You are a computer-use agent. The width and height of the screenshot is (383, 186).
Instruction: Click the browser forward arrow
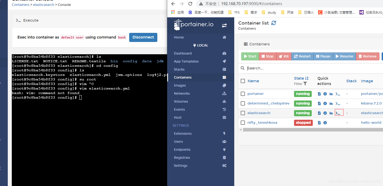[182, 4]
